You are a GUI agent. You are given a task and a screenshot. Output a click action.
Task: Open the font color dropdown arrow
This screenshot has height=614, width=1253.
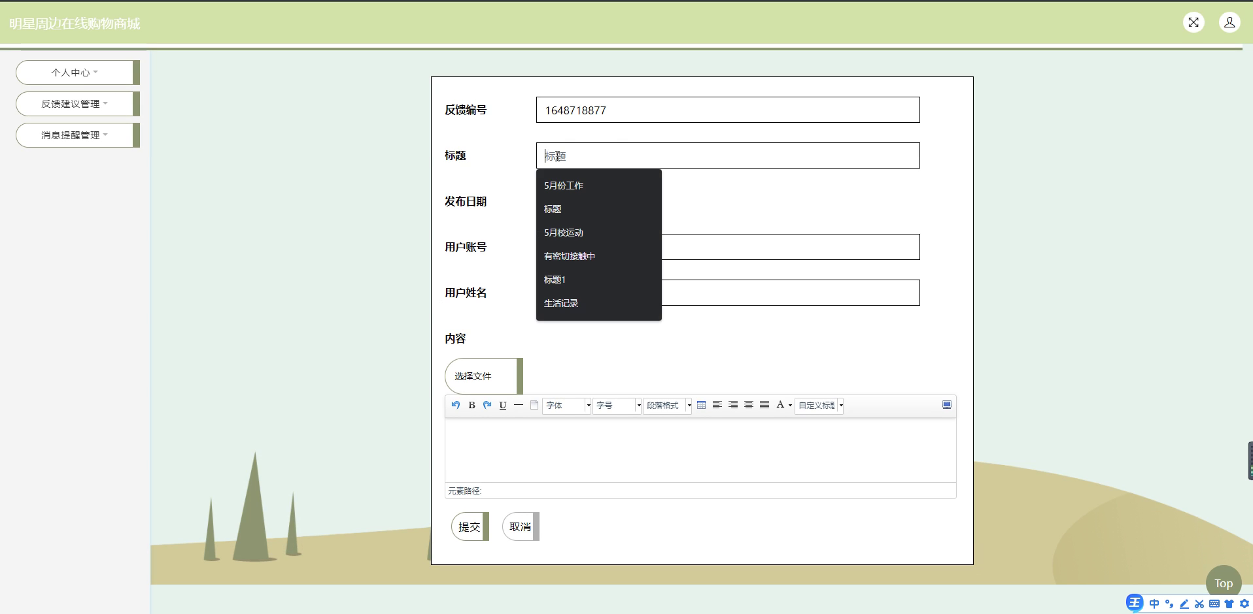790,406
